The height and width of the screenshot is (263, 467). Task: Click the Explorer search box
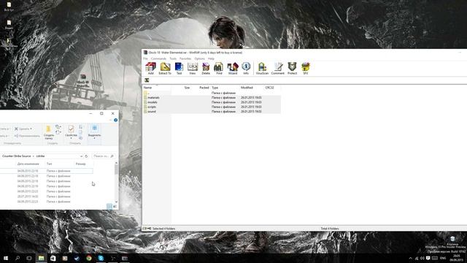[104, 156]
